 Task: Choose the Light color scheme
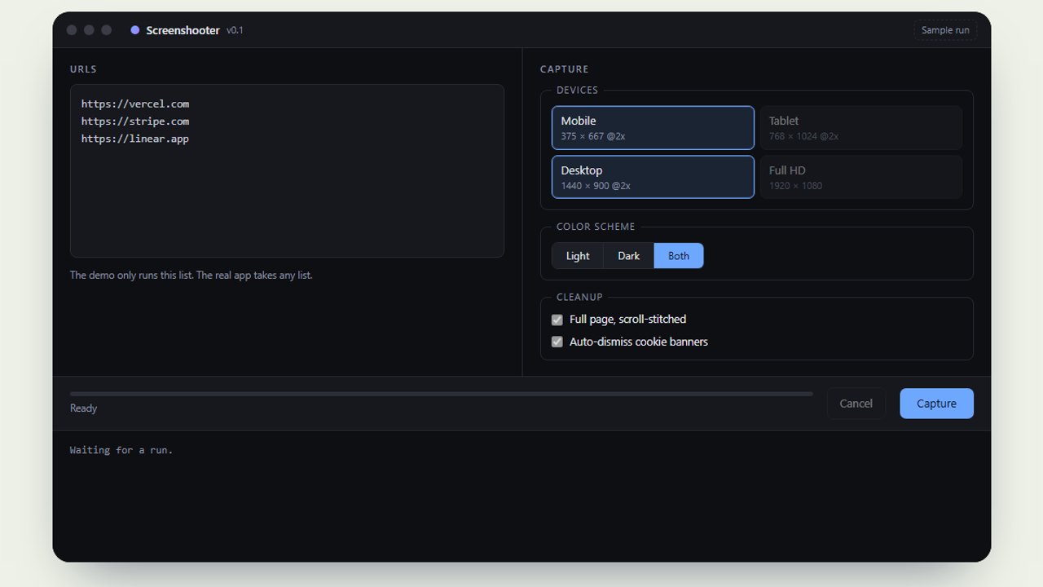coord(578,256)
